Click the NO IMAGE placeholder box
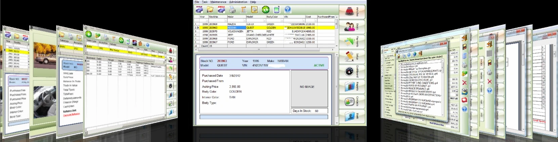Screen dimensions: 558x142 [x=309, y=88]
